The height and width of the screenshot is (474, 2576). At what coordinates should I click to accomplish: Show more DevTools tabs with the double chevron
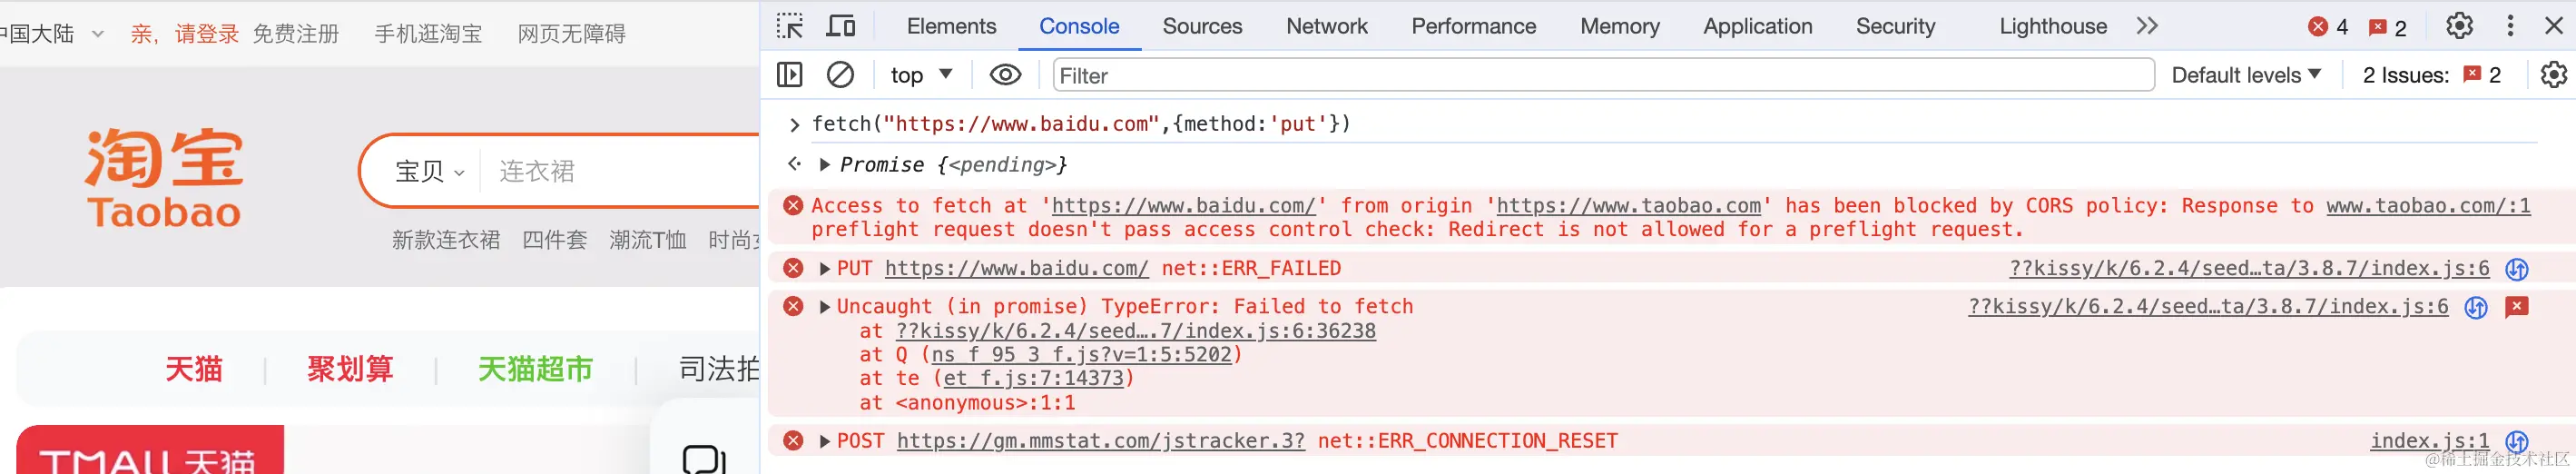pos(2147,26)
